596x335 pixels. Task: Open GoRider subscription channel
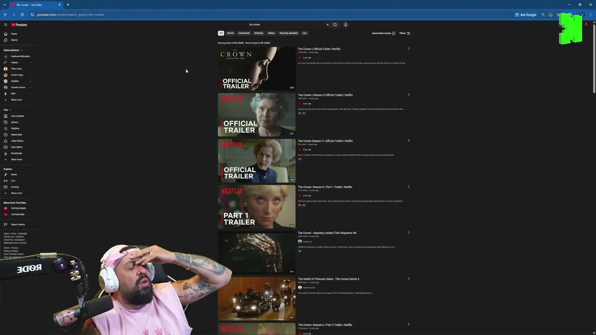[15, 81]
